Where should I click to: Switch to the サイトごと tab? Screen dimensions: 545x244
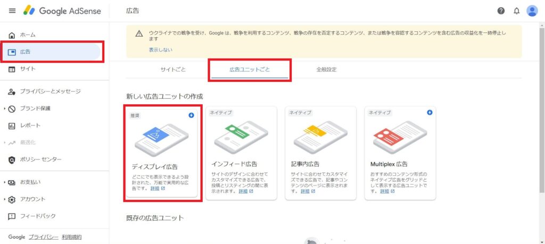tap(173, 70)
